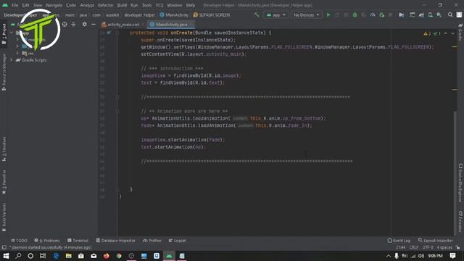Open Firefox from the taskbar

[x=107, y=256]
